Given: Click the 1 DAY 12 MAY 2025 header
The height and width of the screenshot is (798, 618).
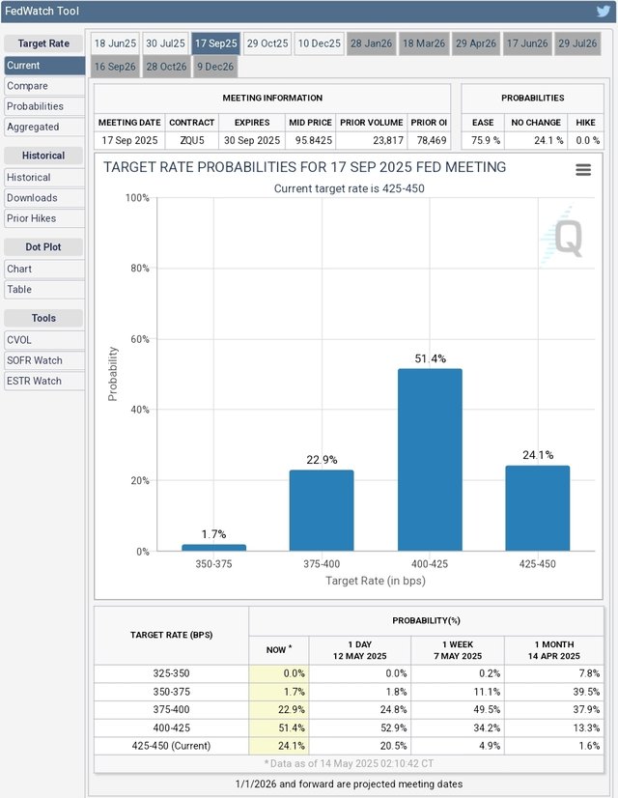Looking at the screenshot, I should (359, 650).
